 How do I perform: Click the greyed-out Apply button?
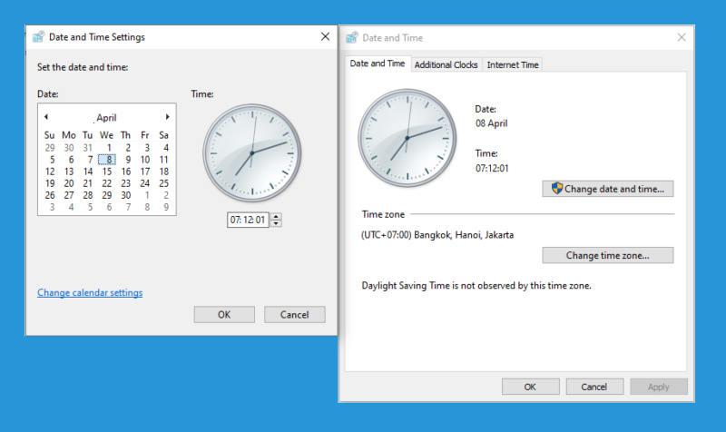click(x=659, y=387)
